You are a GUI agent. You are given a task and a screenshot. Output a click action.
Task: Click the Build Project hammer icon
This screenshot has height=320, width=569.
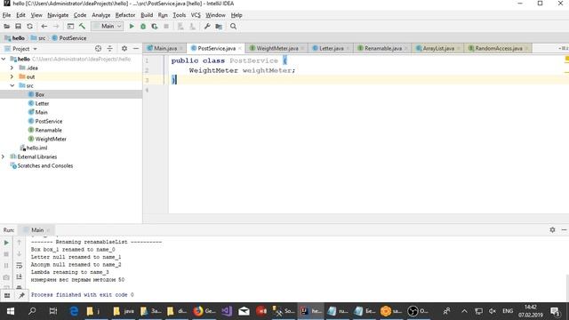click(82, 26)
